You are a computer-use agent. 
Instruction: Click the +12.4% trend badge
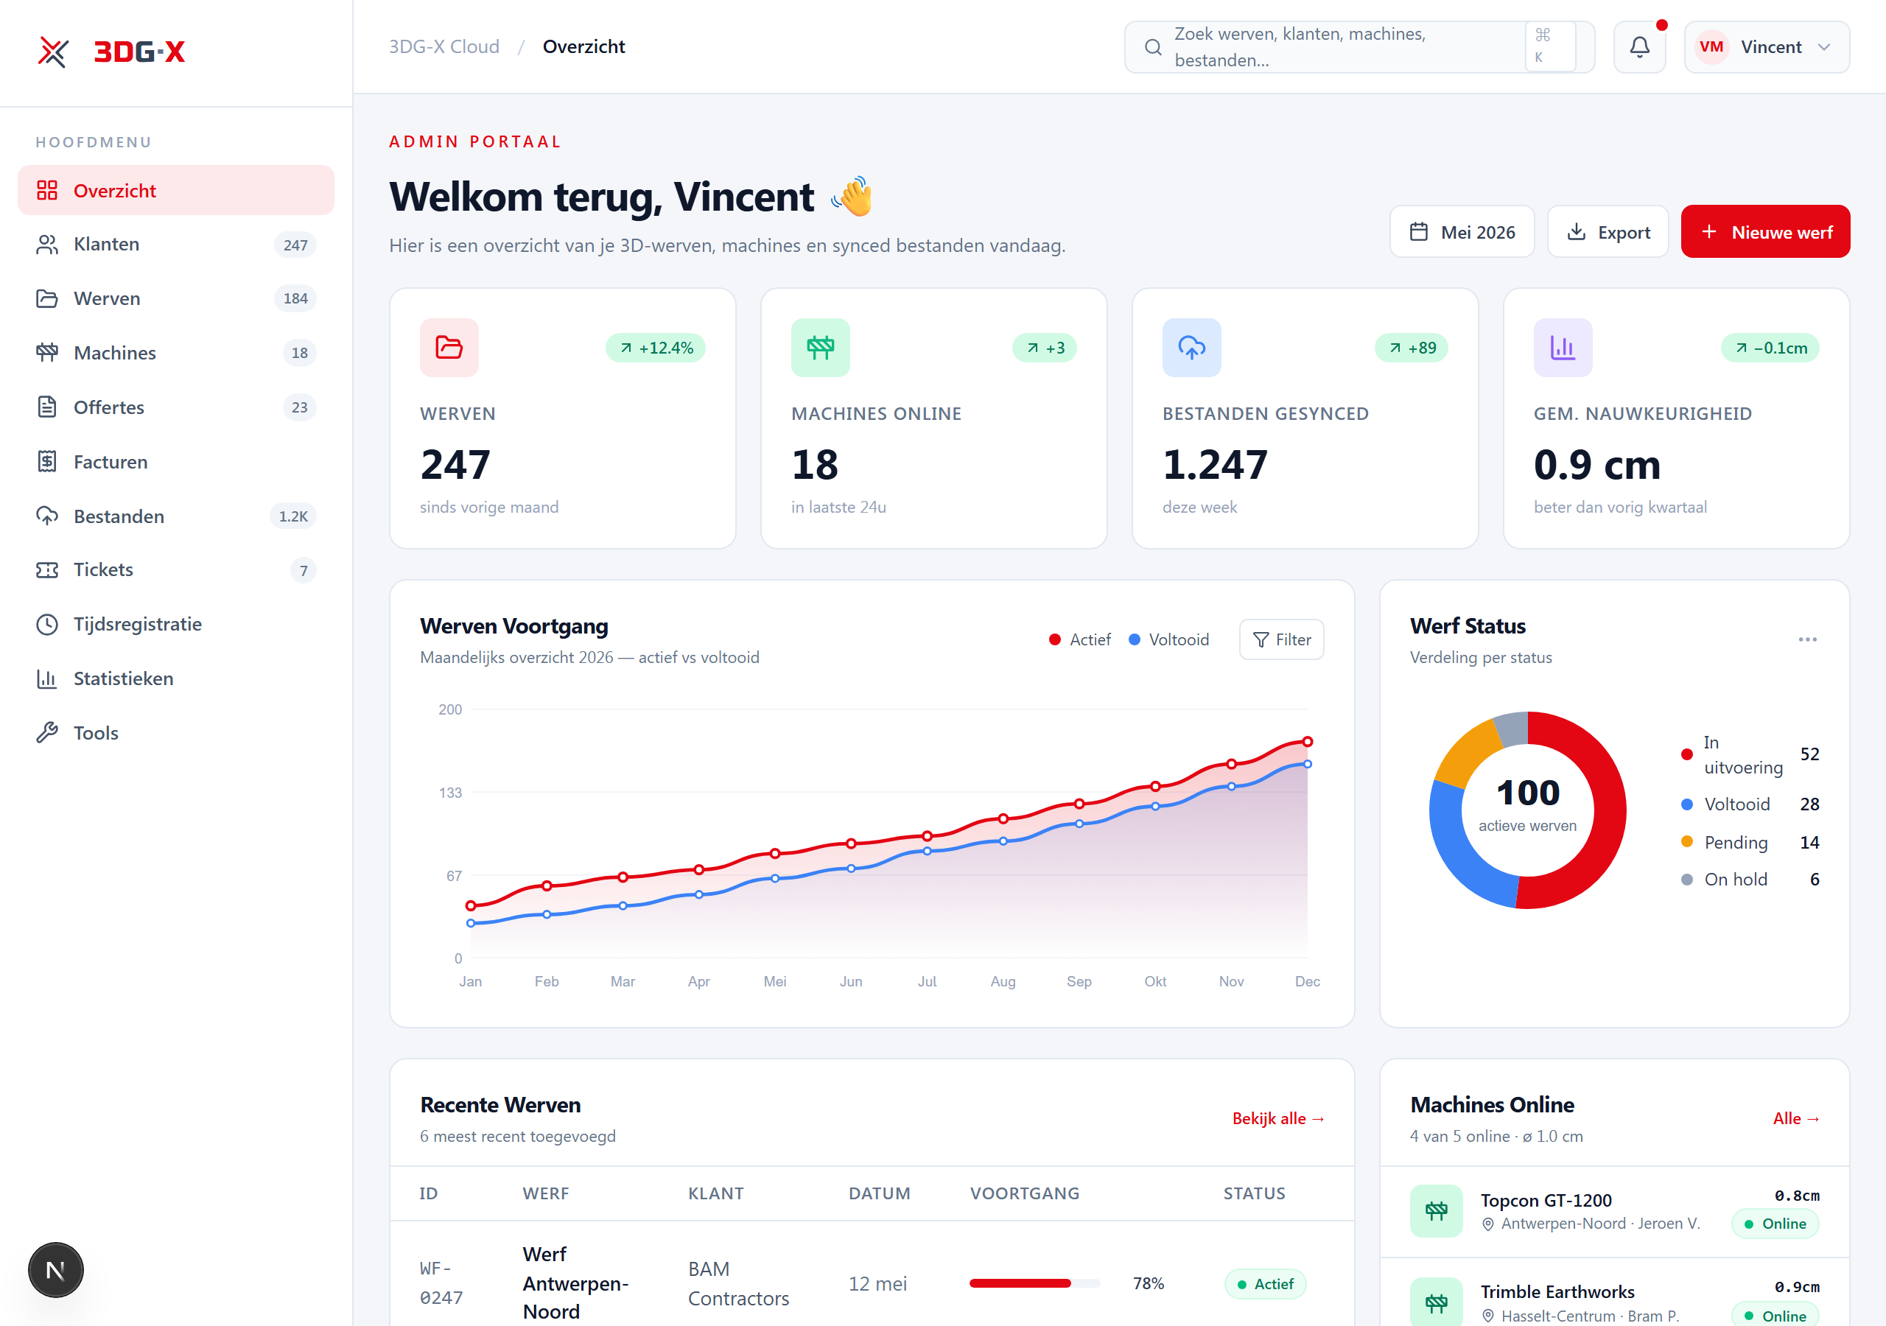[656, 348]
